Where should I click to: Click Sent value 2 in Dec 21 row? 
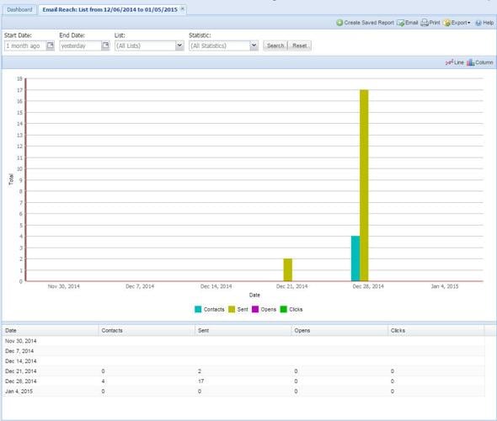[200, 371]
